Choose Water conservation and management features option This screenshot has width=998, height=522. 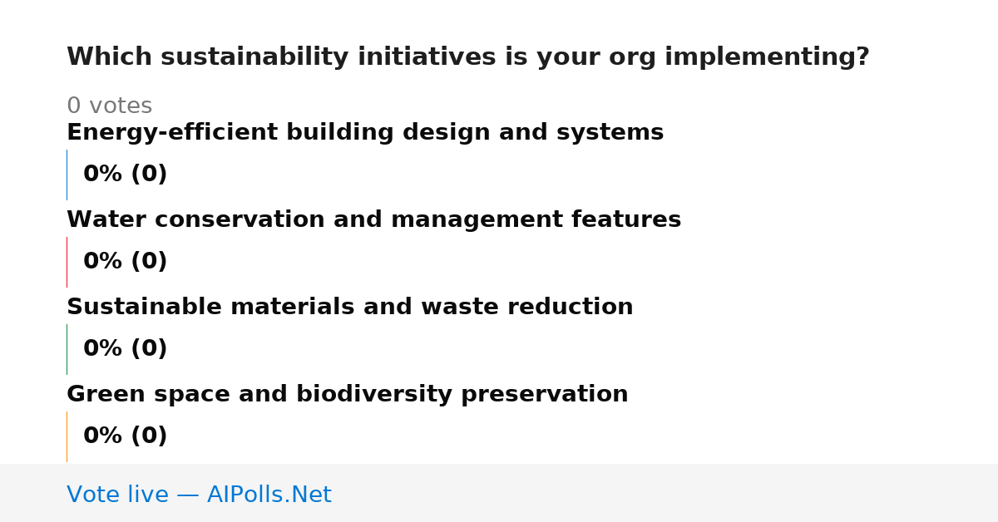pyautogui.click(x=373, y=220)
